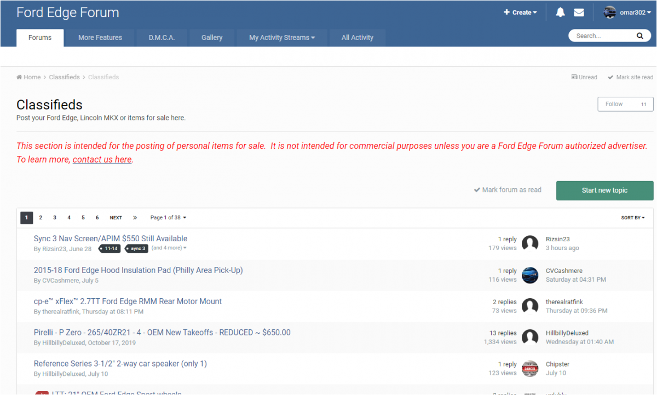Click in the Search input field

(x=602, y=36)
